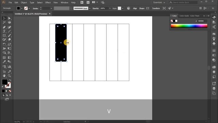
Task: Open zoom level dropdown in status bar
Action: [24, 122]
